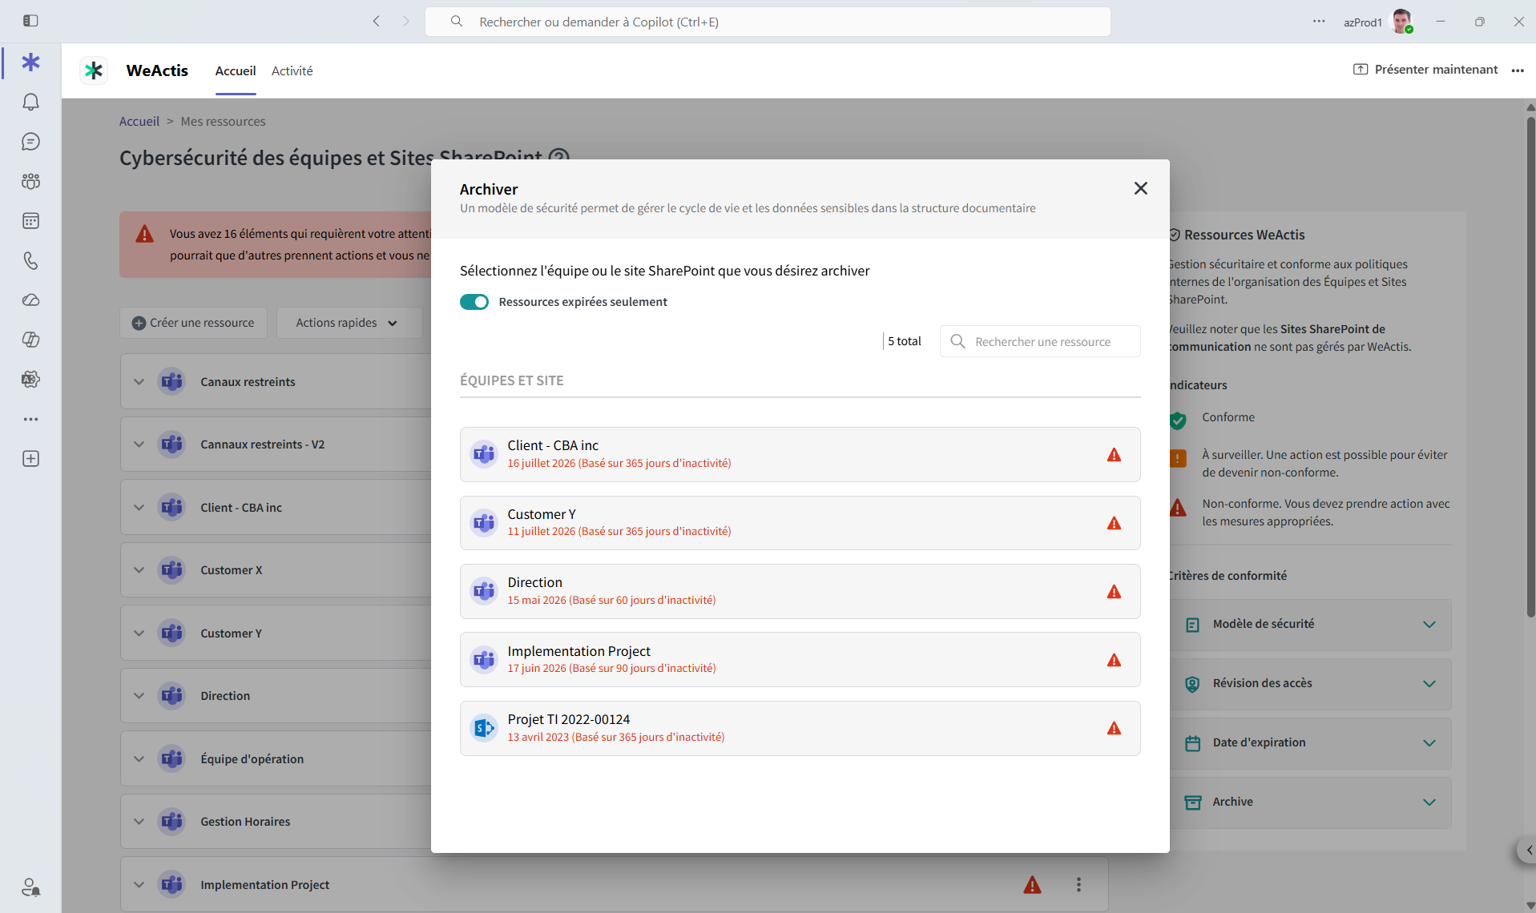This screenshot has height=913, width=1536.
Task: Open Actions rapides dropdown
Action: [x=349, y=323]
